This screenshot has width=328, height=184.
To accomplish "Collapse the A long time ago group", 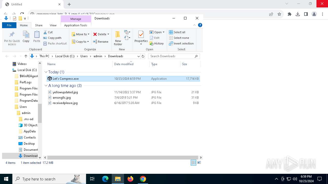I will tap(46, 86).
